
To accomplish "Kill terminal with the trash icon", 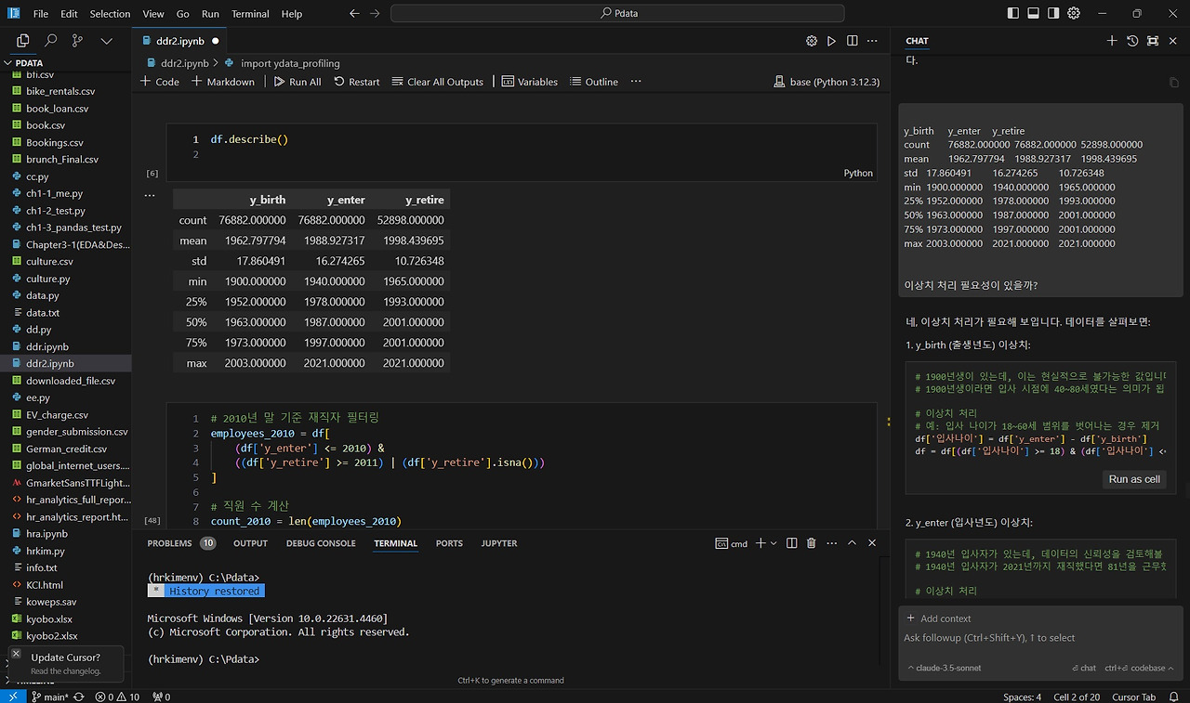I will click(x=811, y=543).
